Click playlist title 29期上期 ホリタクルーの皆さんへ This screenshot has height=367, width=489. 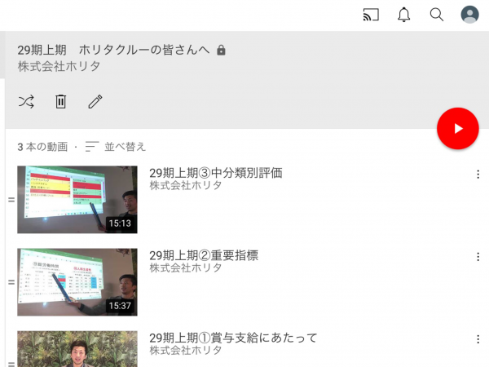[x=113, y=50]
